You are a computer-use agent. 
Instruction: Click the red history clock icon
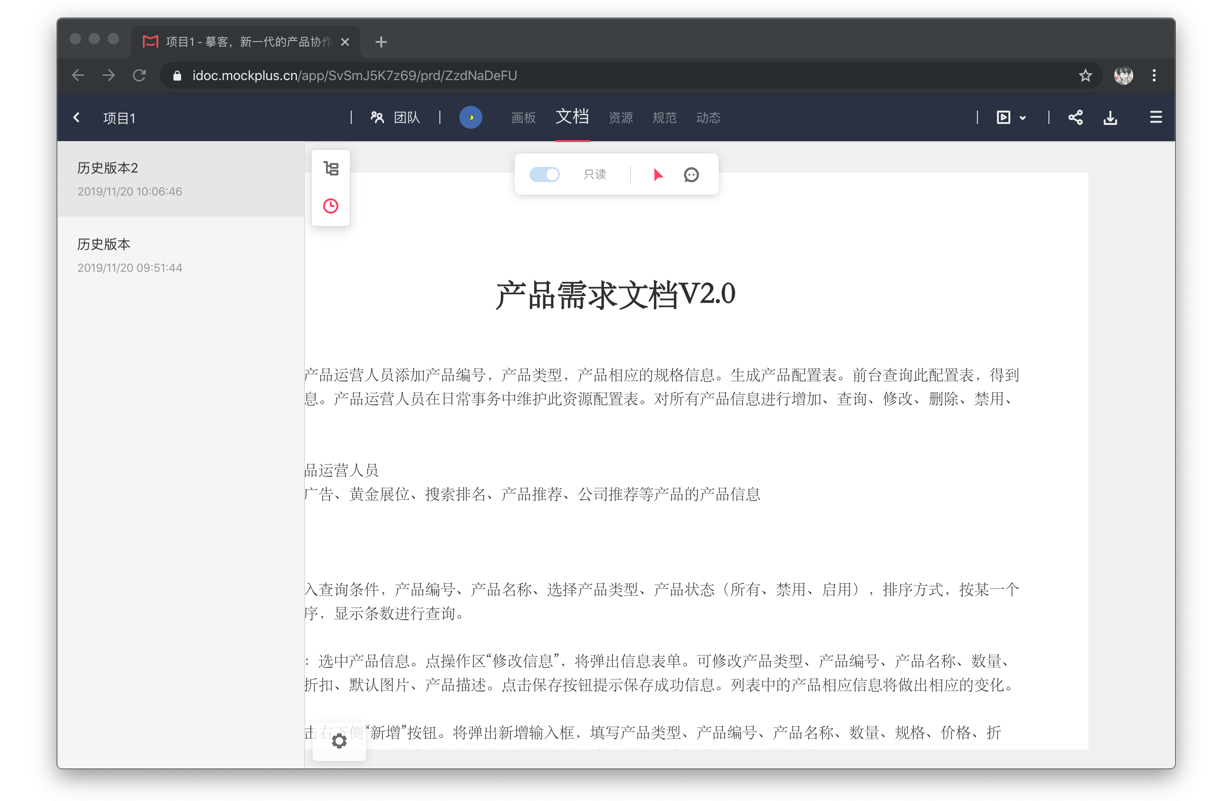point(331,206)
